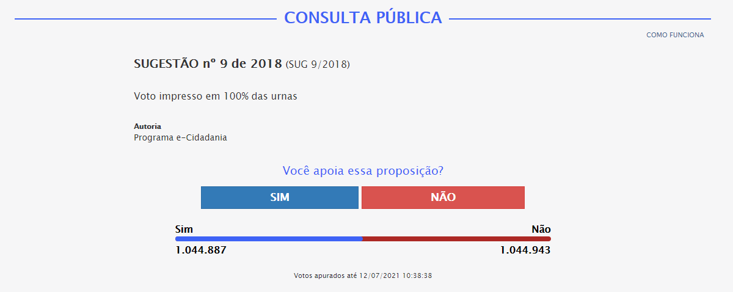Click the Voto impresso em 100% das urnas text
This screenshot has height=292, width=733.
coord(216,97)
